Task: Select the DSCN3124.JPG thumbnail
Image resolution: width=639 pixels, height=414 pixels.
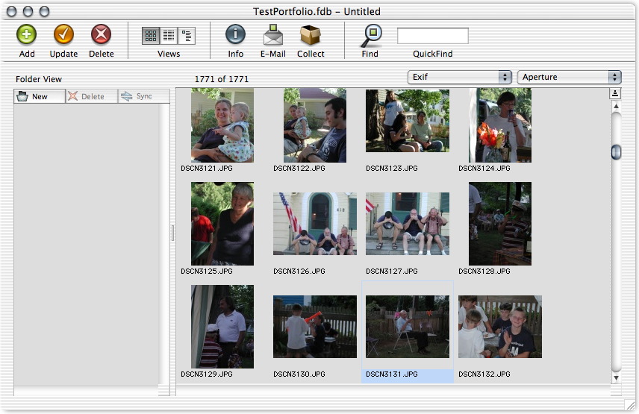Action: (499, 125)
